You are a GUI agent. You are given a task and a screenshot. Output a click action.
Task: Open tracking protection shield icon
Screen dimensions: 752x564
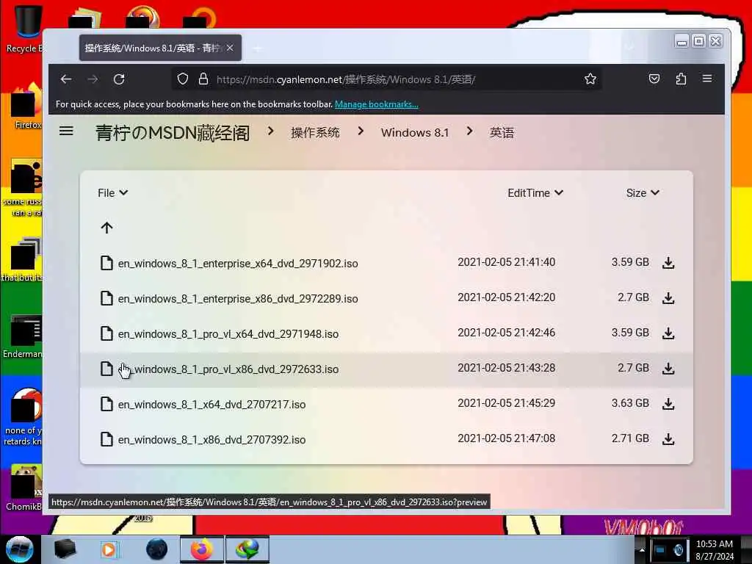pyautogui.click(x=183, y=79)
